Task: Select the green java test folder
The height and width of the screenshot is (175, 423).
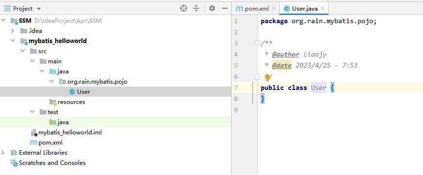Action: [63, 122]
